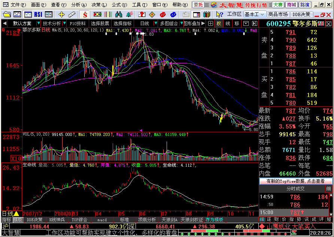This screenshot has height=237, width=334.
Task: Click the 商品市场 button
Action: tap(278, 15)
